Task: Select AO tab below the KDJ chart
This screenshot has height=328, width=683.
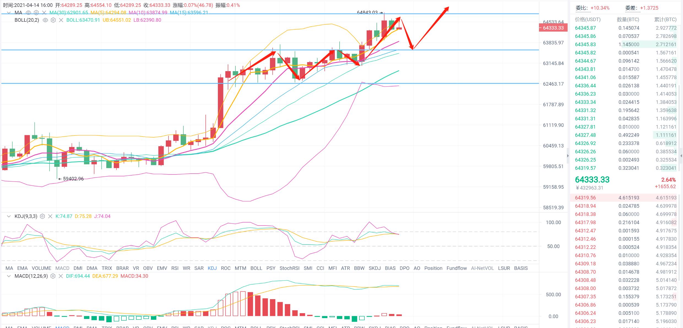Action: pos(417,268)
